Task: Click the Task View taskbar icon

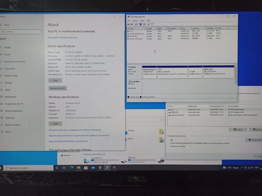Action: 64,168
